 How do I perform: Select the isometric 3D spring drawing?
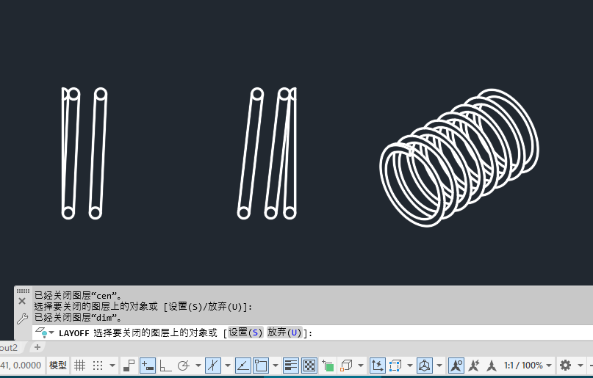tap(459, 158)
